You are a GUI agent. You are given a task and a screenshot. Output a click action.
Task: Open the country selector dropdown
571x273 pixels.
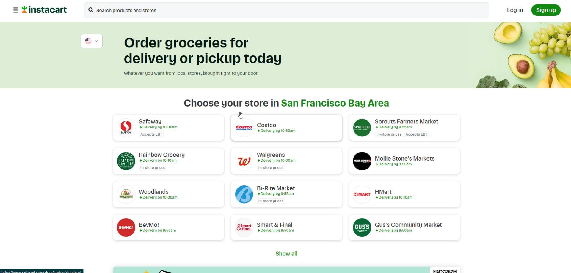pyautogui.click(x=96, y=41)
